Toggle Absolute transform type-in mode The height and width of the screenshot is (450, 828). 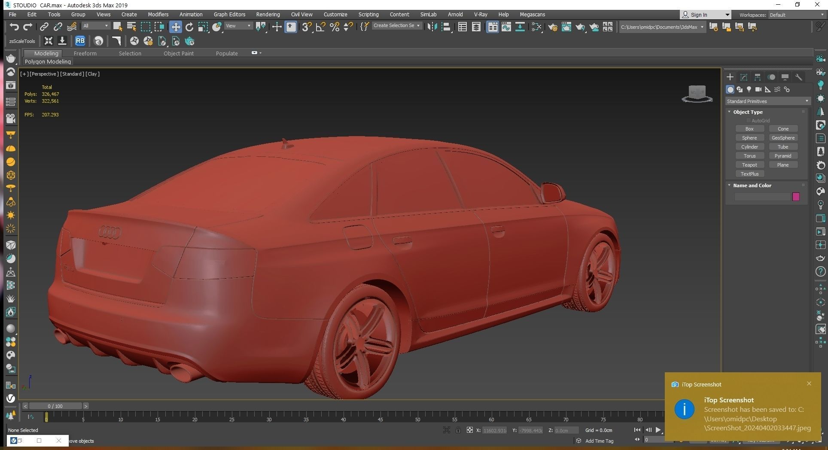point(470,430)
